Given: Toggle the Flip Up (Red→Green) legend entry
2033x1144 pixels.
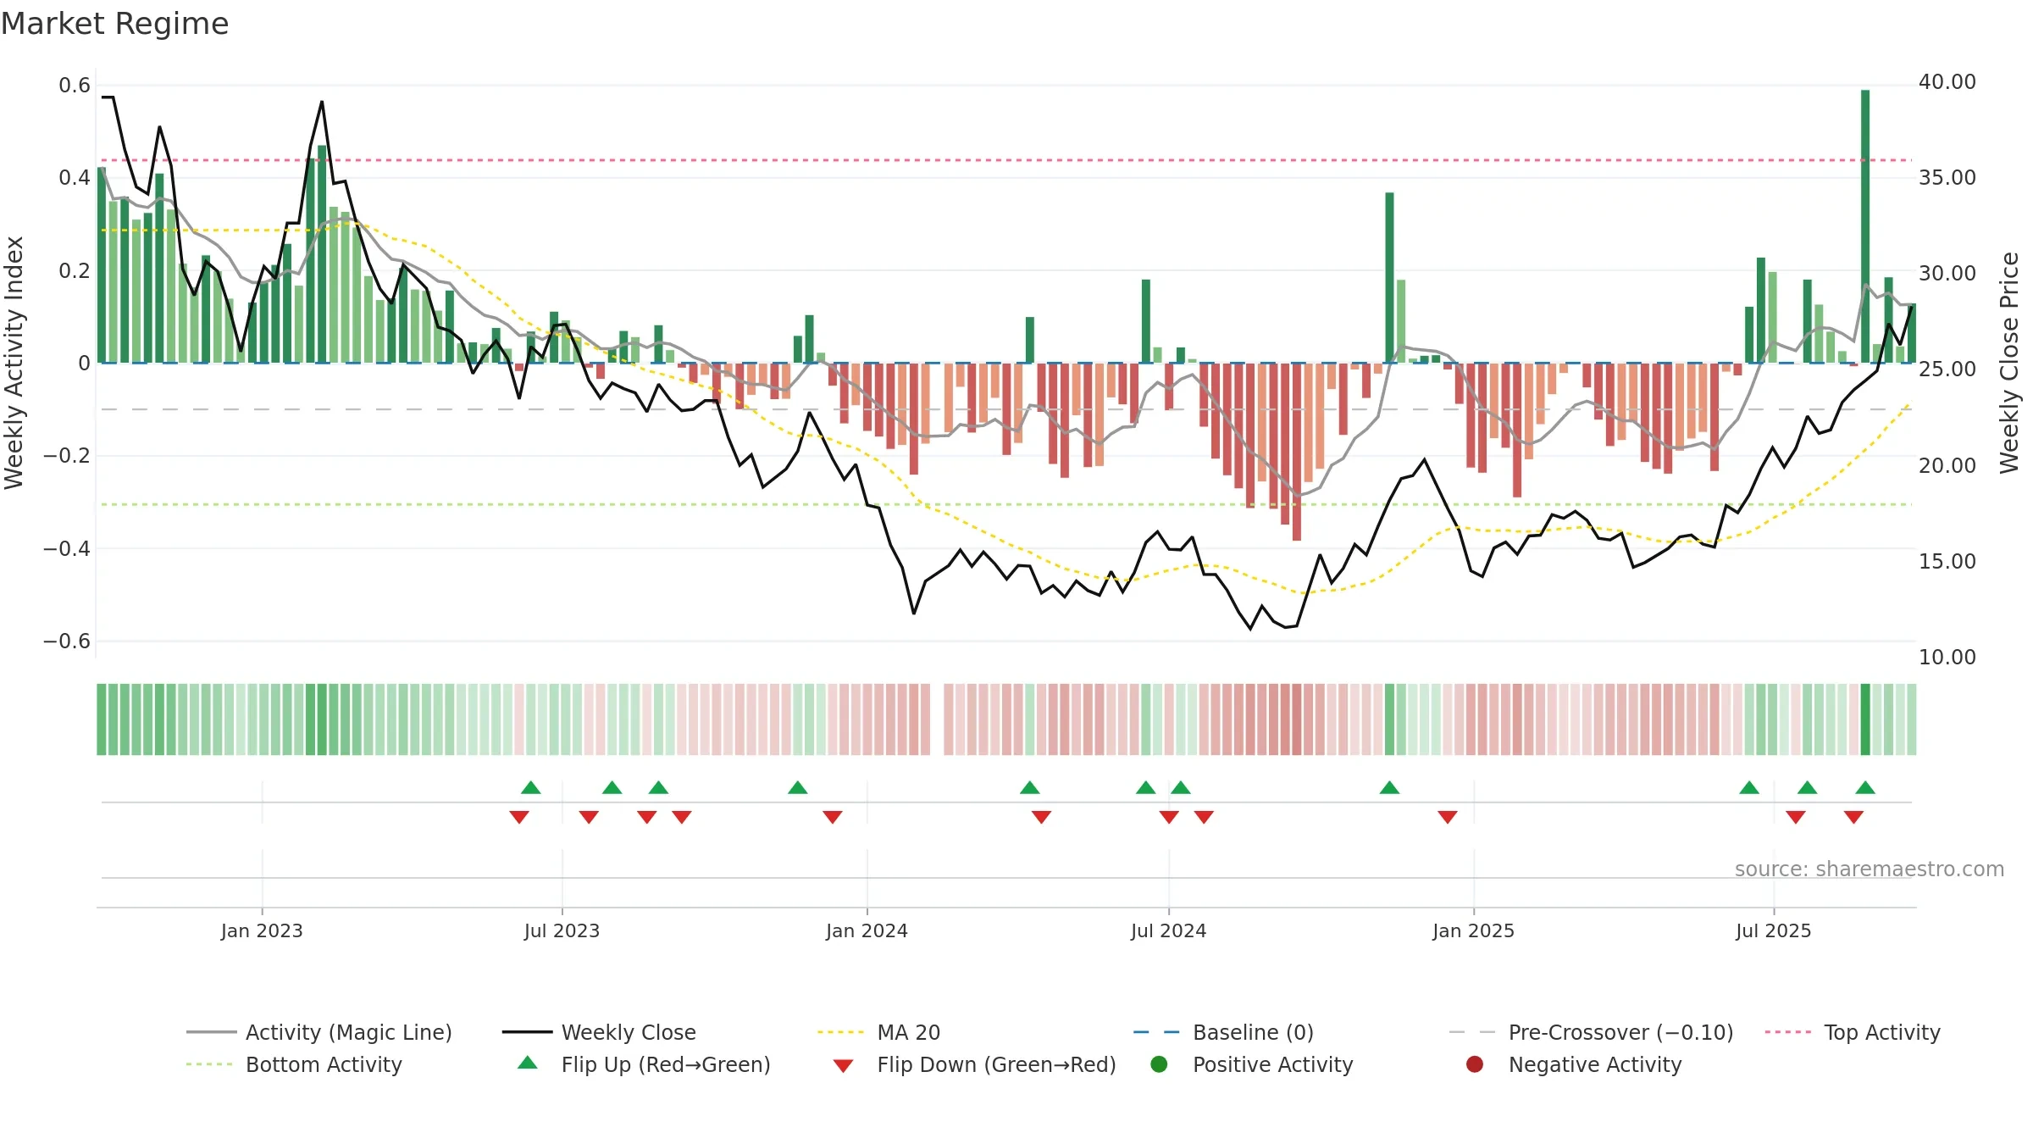Looking at the screenshot, I should click(644, 1064).
